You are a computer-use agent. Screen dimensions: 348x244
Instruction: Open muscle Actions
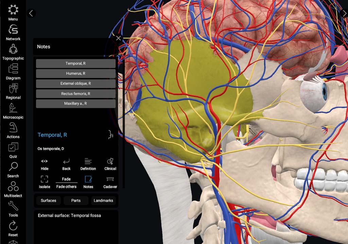(x=13, y=131)
